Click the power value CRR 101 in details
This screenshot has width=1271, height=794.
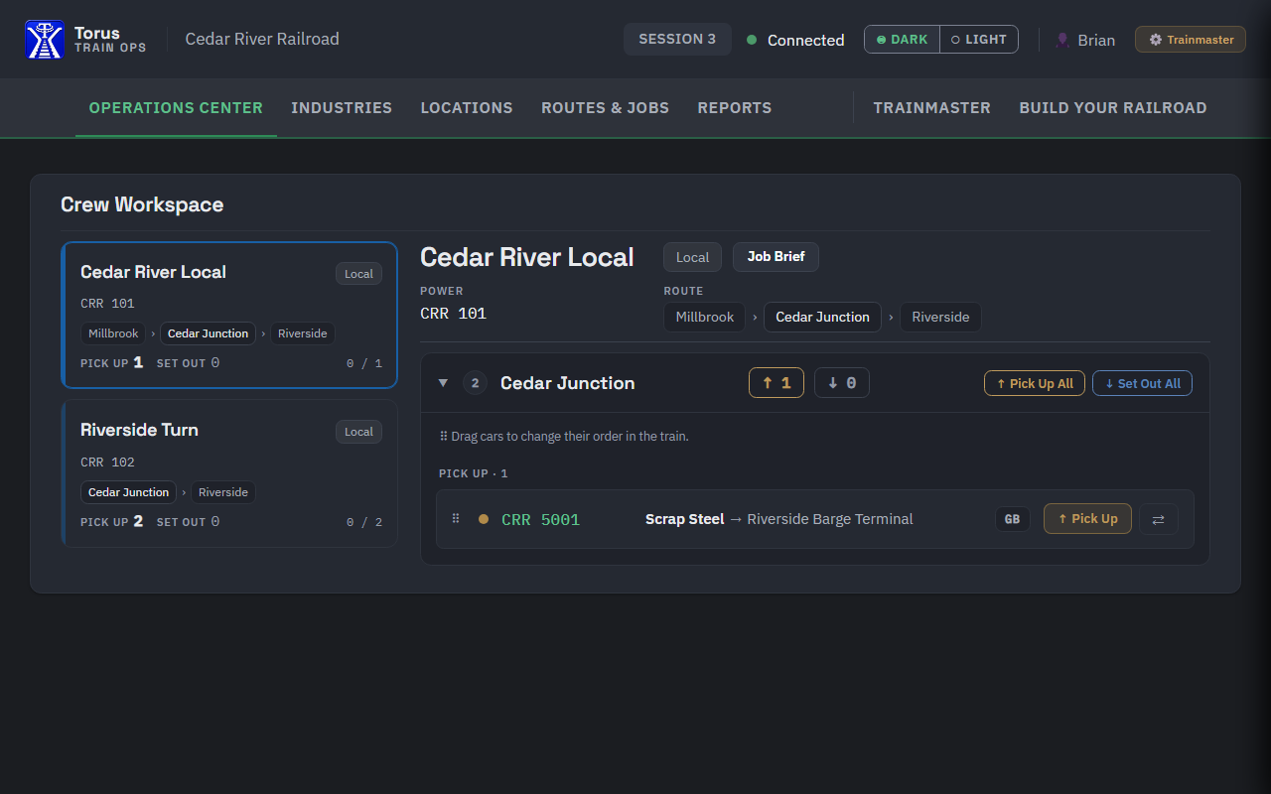[454, 314]
